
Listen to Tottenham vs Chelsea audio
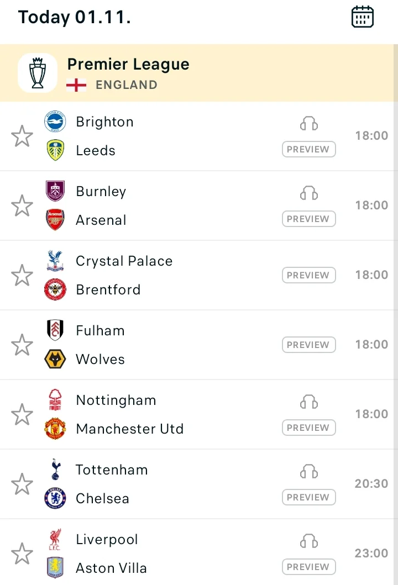pyautogui.click(x=309, y=472)
